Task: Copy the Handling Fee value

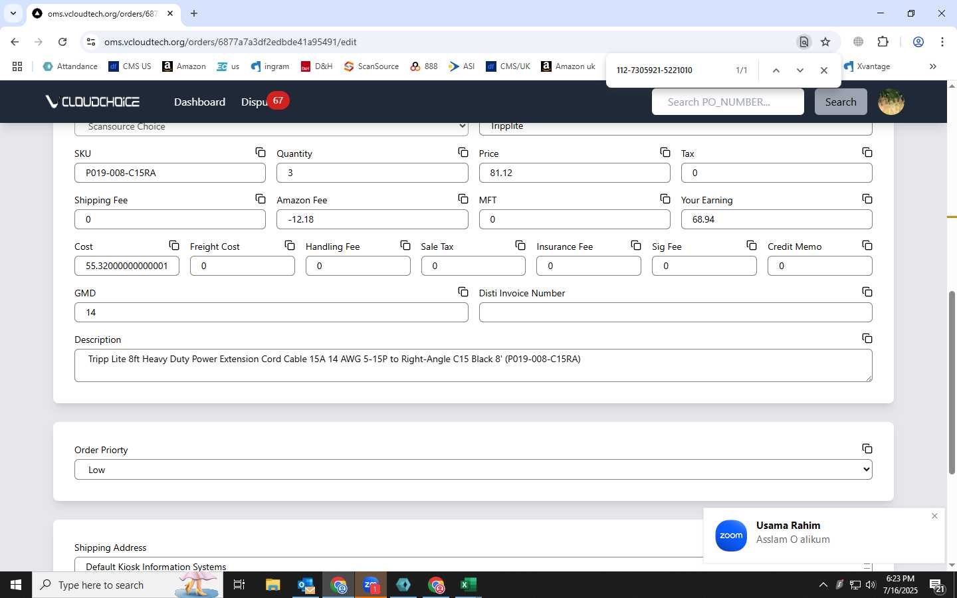Action: [x=405, y=246]
